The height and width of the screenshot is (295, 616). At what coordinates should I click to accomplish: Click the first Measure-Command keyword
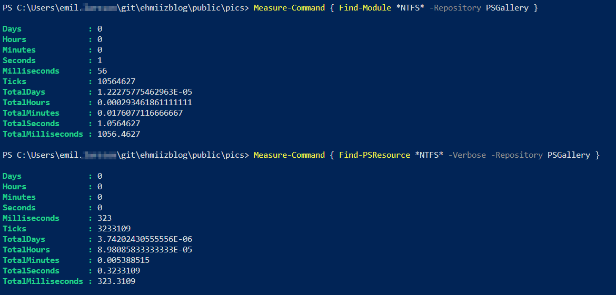pos(289,8)
